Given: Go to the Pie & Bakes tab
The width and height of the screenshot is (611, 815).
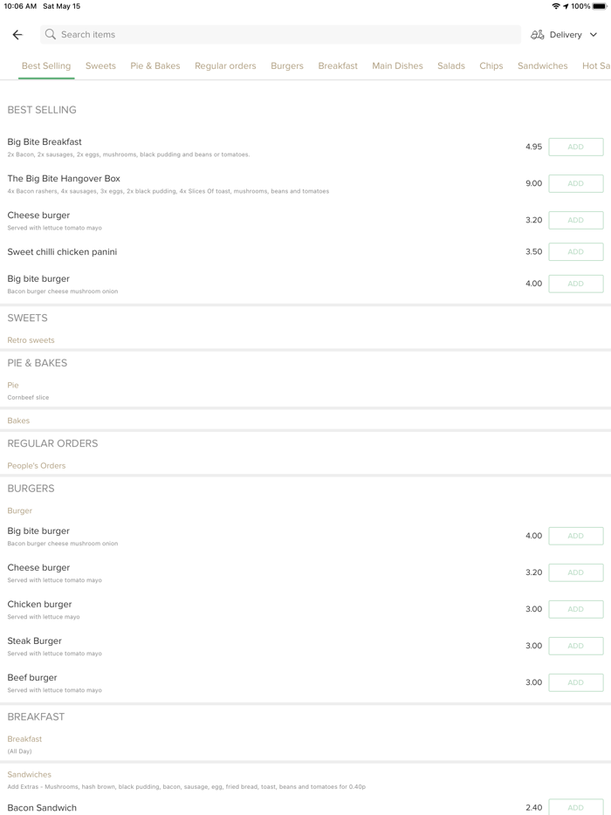Looking at the screenshot, I should [x=155, y=65].
